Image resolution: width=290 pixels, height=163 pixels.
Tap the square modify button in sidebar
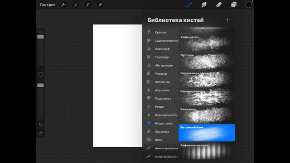pyautogui.click(x=40, y=74)
